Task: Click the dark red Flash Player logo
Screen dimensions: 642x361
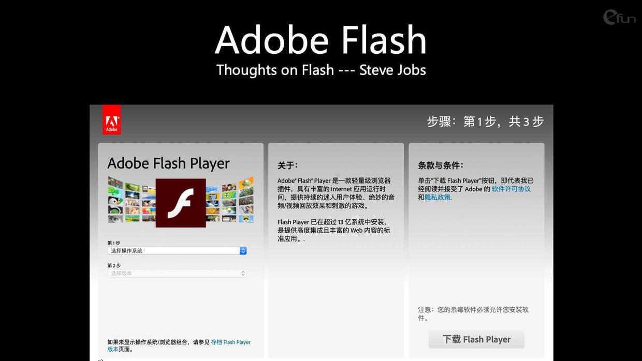Action: pyautogui.click(x=181, y=203)
